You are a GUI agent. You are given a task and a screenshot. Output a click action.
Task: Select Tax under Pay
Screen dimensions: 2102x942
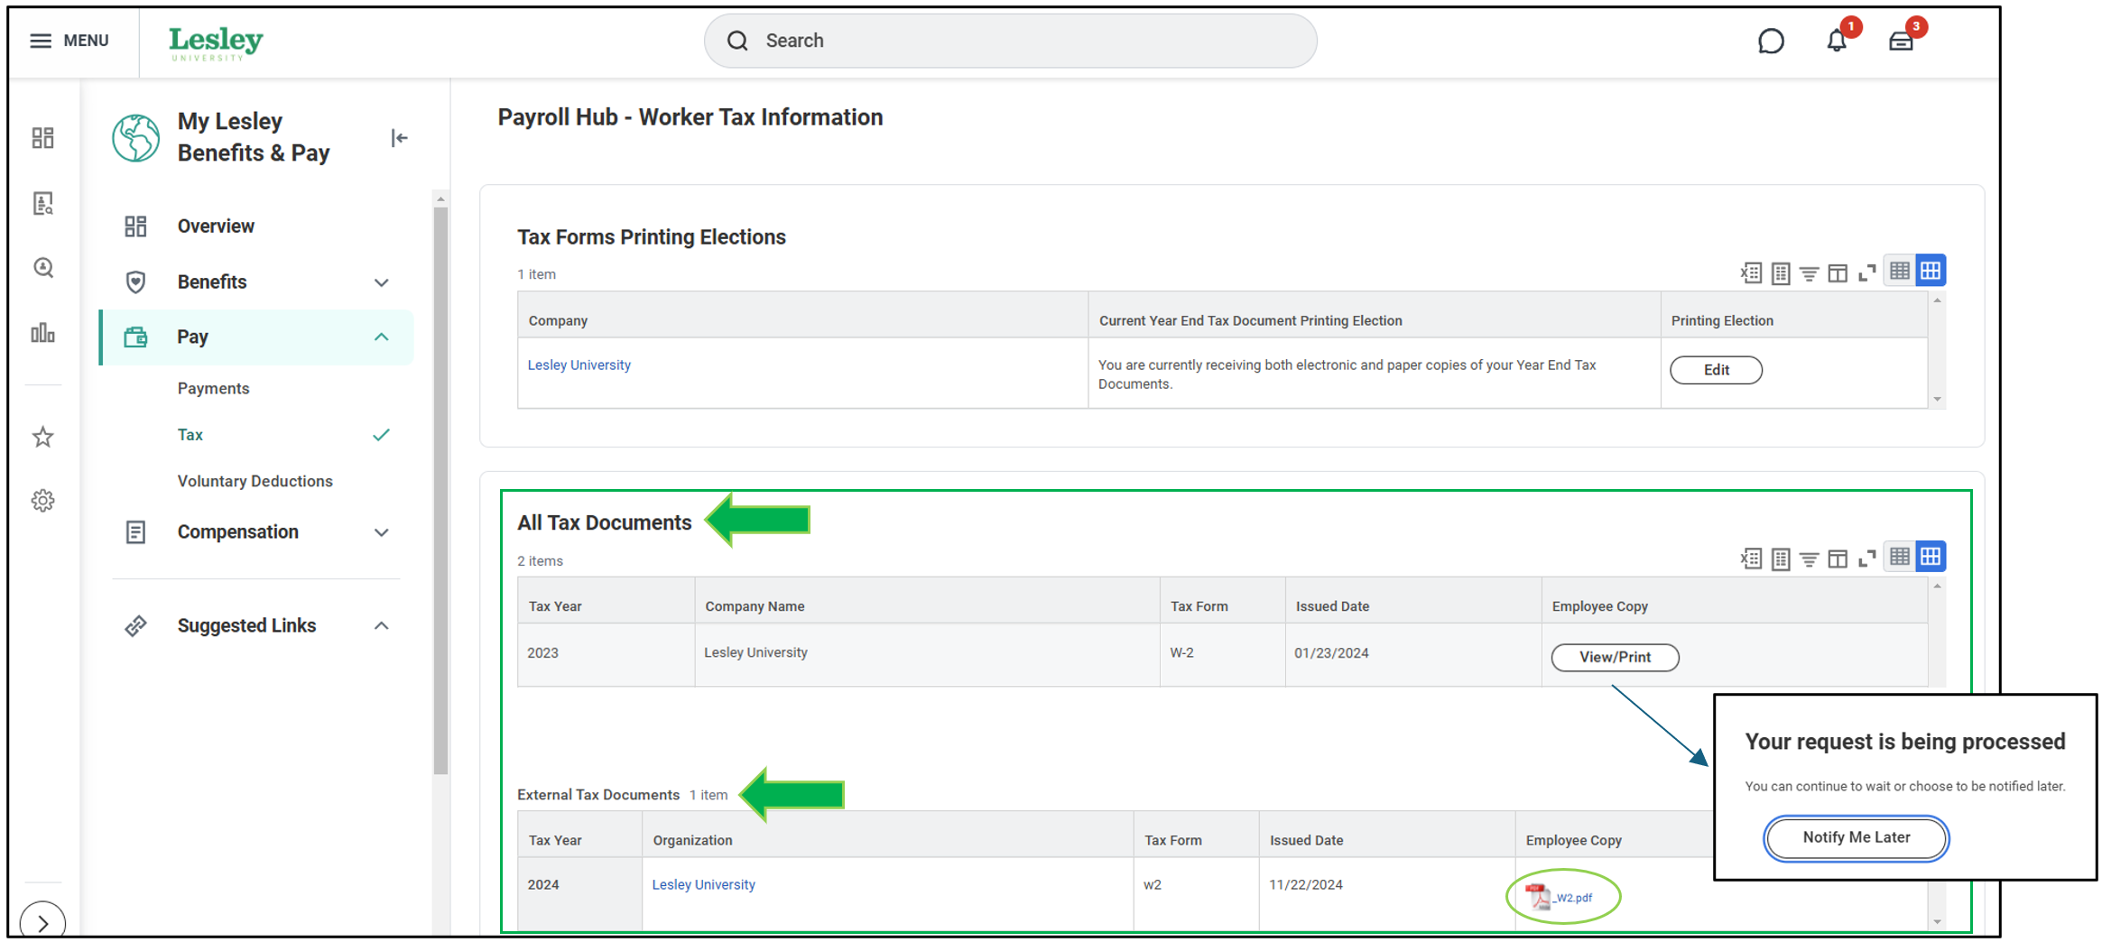click(x=190, y=435)
